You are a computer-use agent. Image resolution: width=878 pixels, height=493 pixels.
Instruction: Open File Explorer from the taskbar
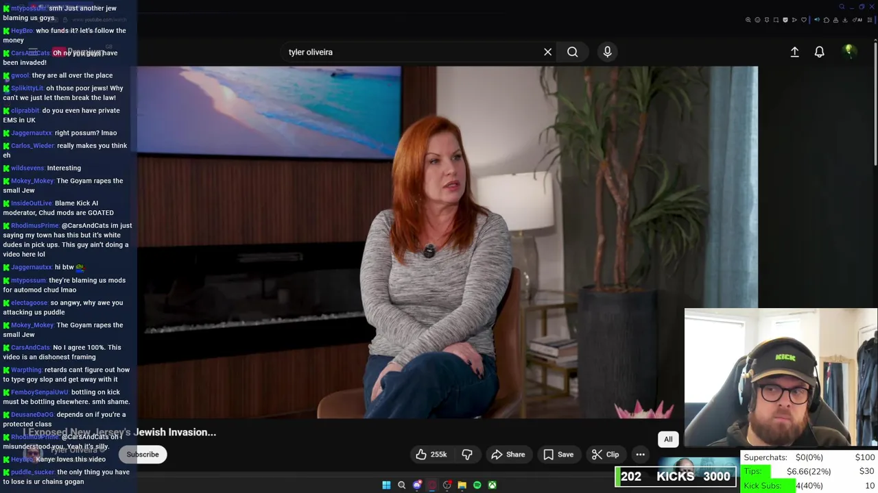(462, 485)
